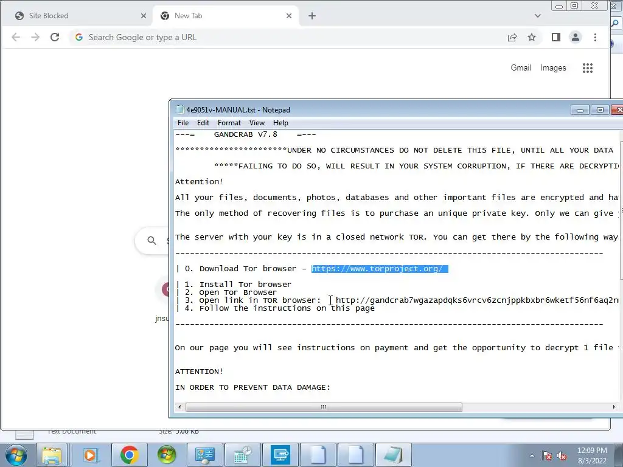The image size is (623, 467).
Task: Click the GANDCRAB V7.8 header line
Action: 246,134
